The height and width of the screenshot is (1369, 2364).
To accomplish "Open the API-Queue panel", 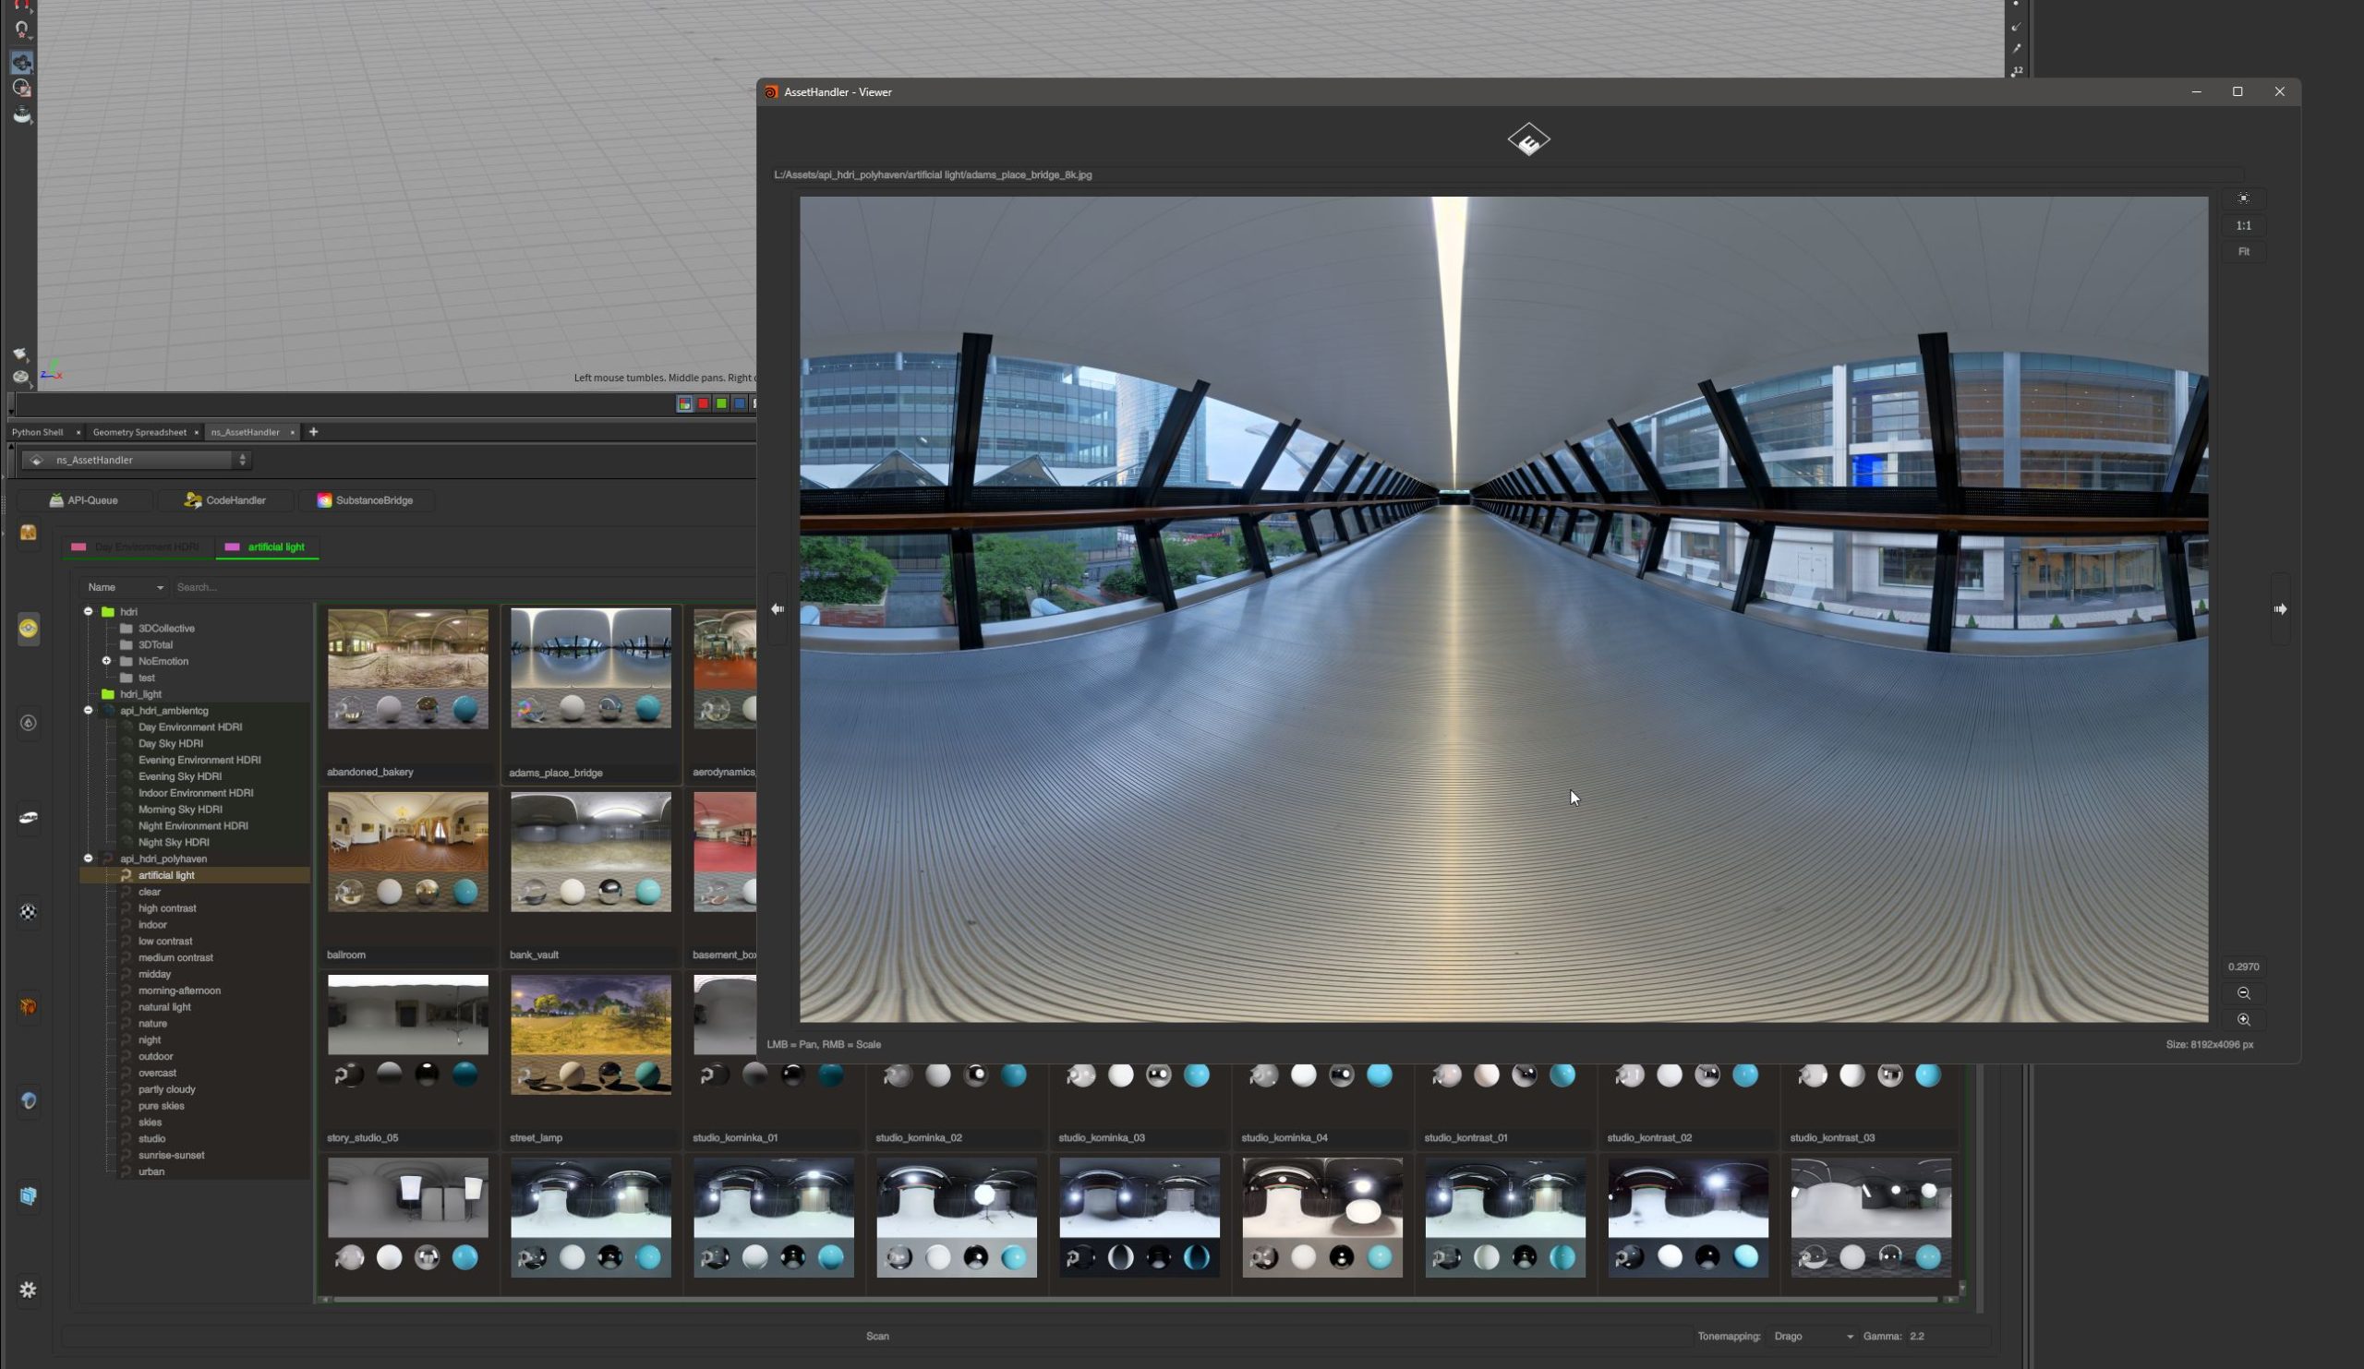I will 84,500.
